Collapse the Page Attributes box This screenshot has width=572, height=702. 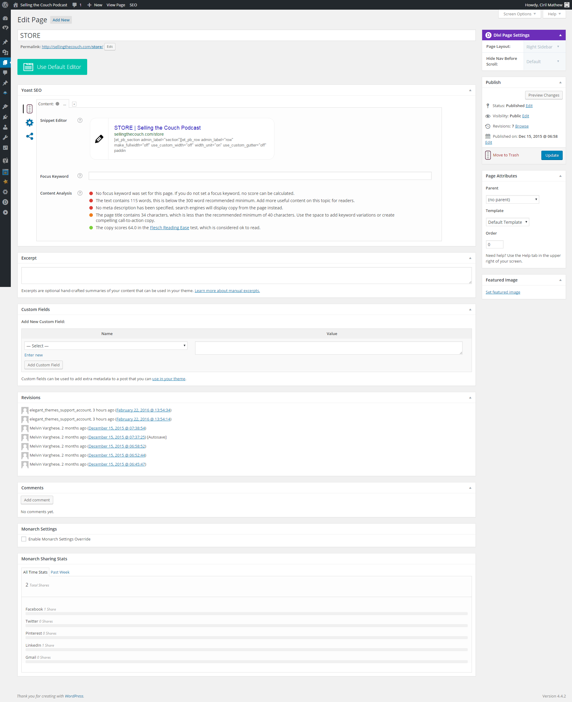pyautogui.click(x=560, y=176)
